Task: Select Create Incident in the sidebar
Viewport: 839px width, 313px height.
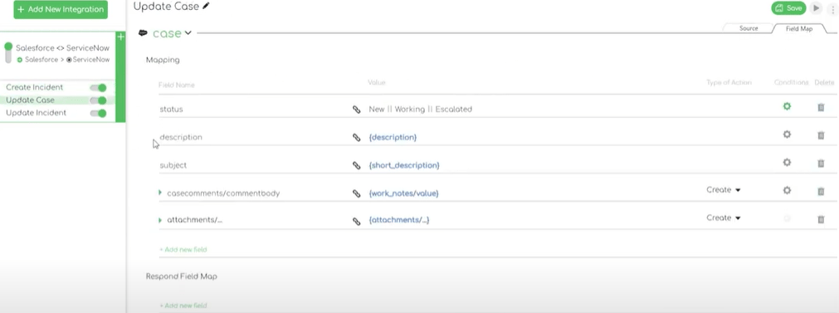Action: [x=34, y=87]
